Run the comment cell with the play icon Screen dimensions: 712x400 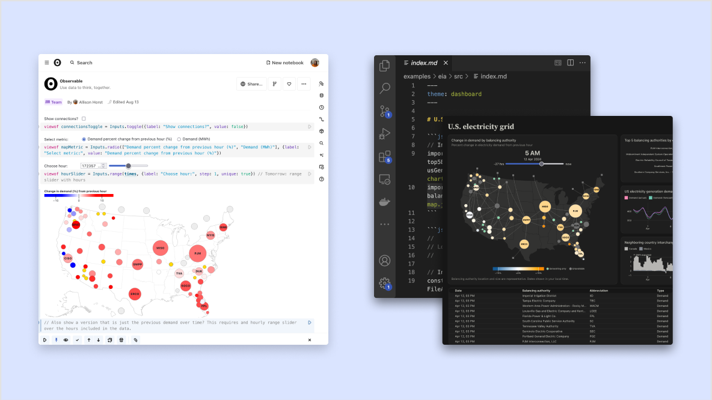(308, 324)
